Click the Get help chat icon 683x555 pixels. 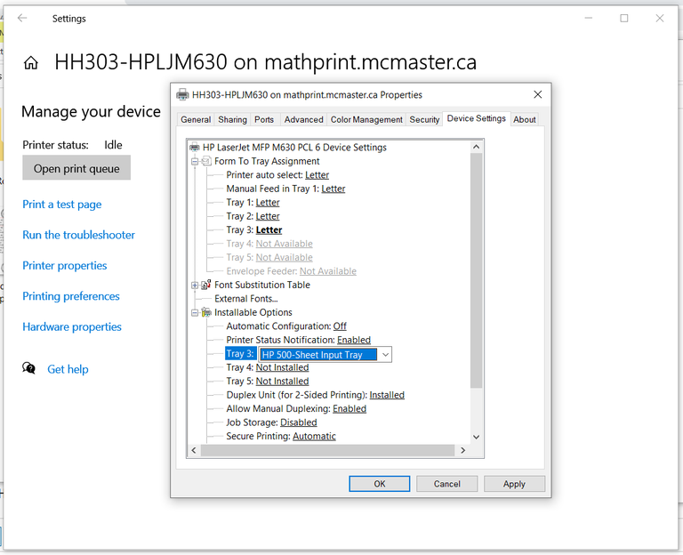[29, 368]
